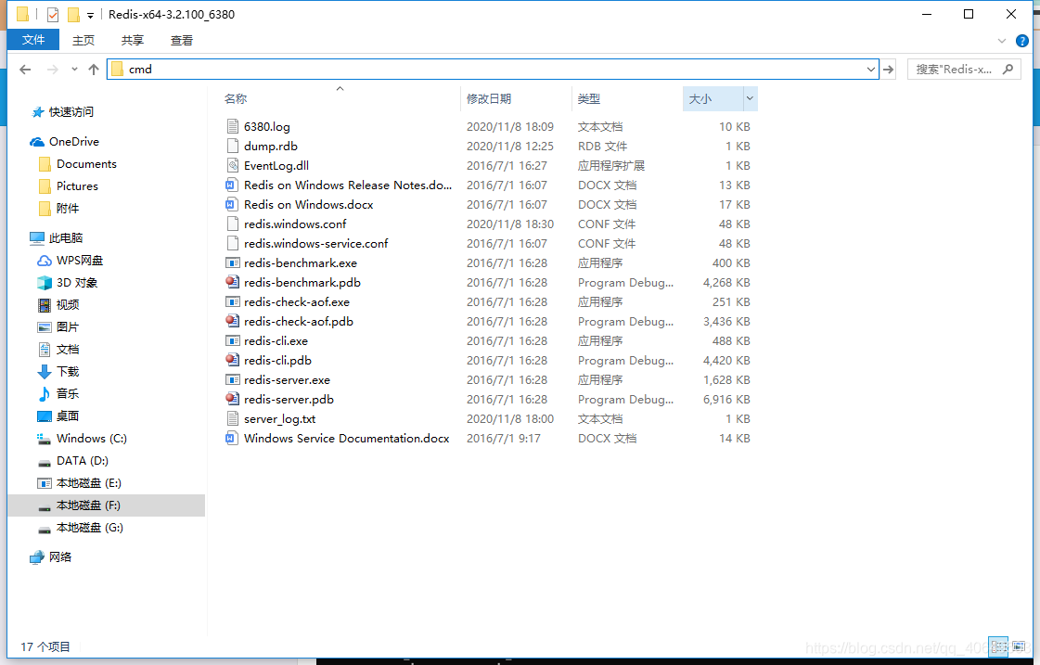Viewport: 1040px width, 665px height.
Task: Select OneDrive in navigation pane
Action: [73, 142]
